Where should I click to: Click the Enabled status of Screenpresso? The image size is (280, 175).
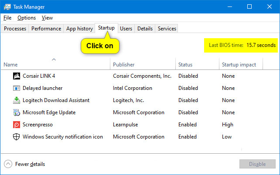coord(188,125)
